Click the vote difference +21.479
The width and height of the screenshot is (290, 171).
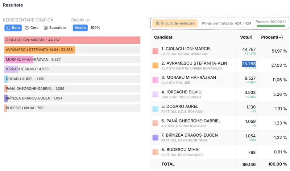tap(250, 54)
